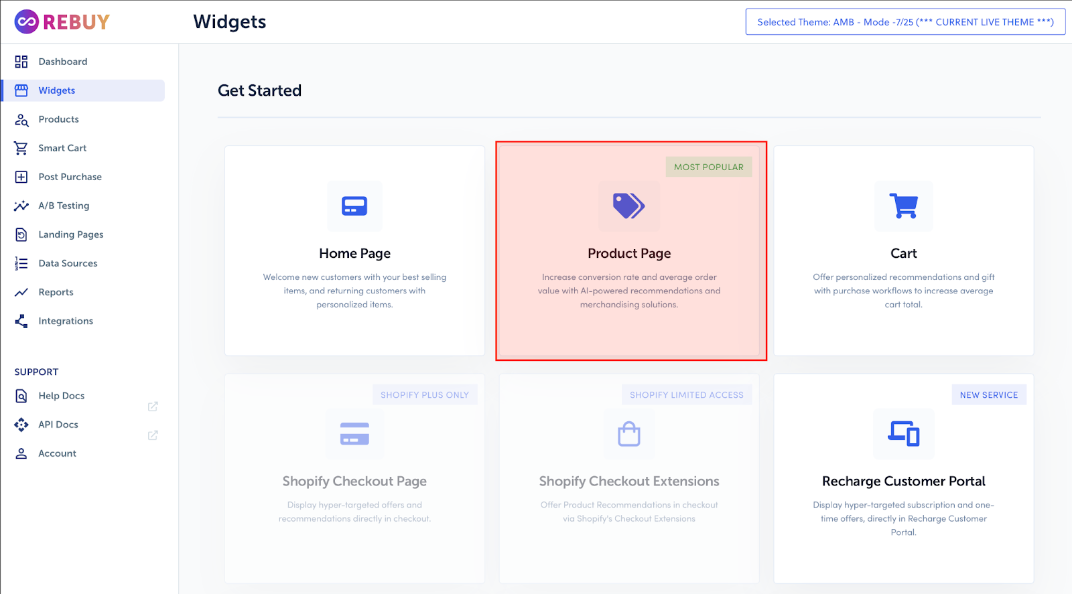
Task: Click the Widgets storefront icon in sidebar
Action: (21, 90)
